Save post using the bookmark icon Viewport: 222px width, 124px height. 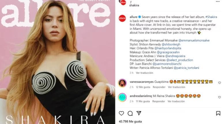218,113
